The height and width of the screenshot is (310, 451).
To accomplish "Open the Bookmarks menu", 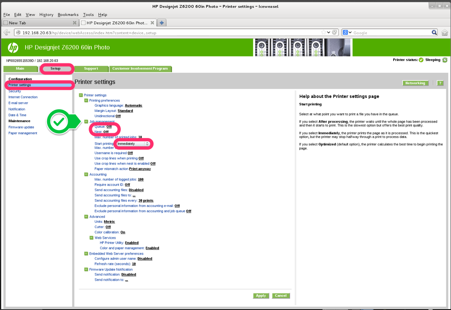I will 68,14.
